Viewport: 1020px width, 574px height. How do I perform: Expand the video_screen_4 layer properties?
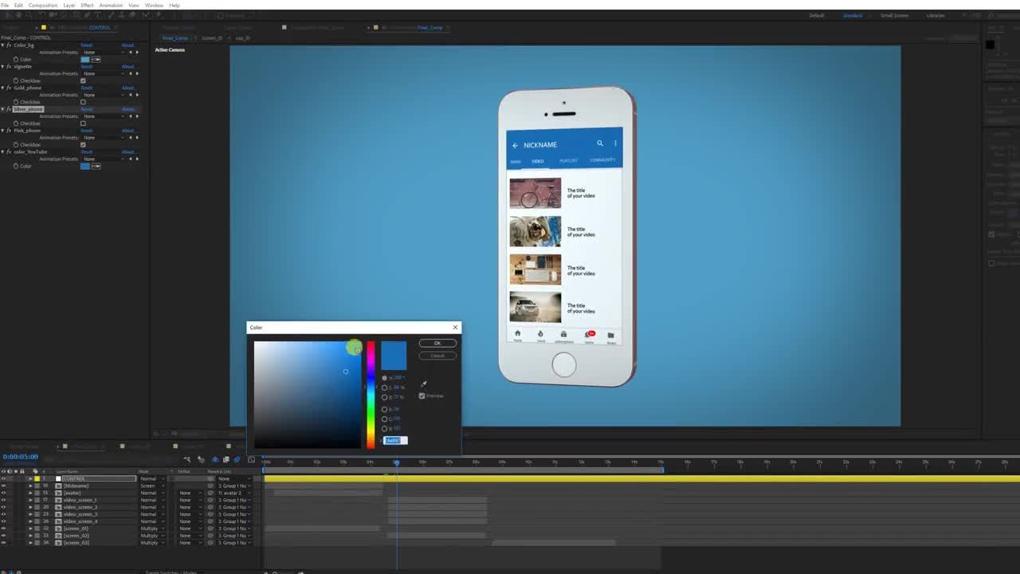[30, 521]
